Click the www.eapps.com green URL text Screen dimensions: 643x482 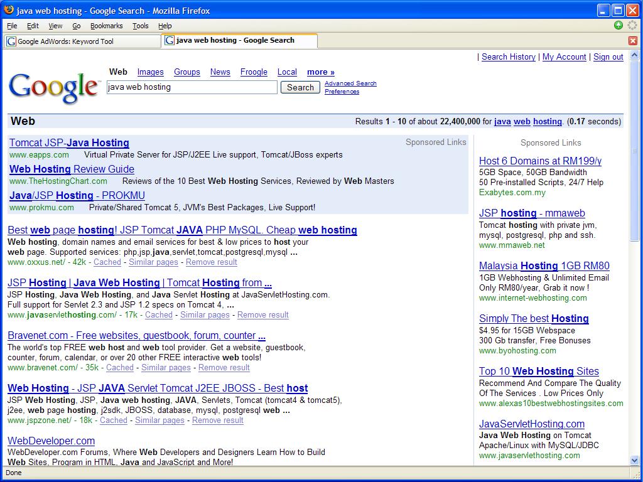click(x=39, y=155)
